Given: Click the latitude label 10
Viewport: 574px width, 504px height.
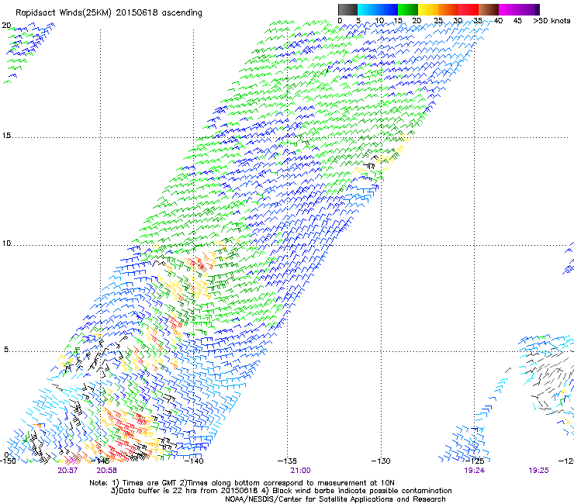Looking at the screenshot, I should (x=6, y=243).
